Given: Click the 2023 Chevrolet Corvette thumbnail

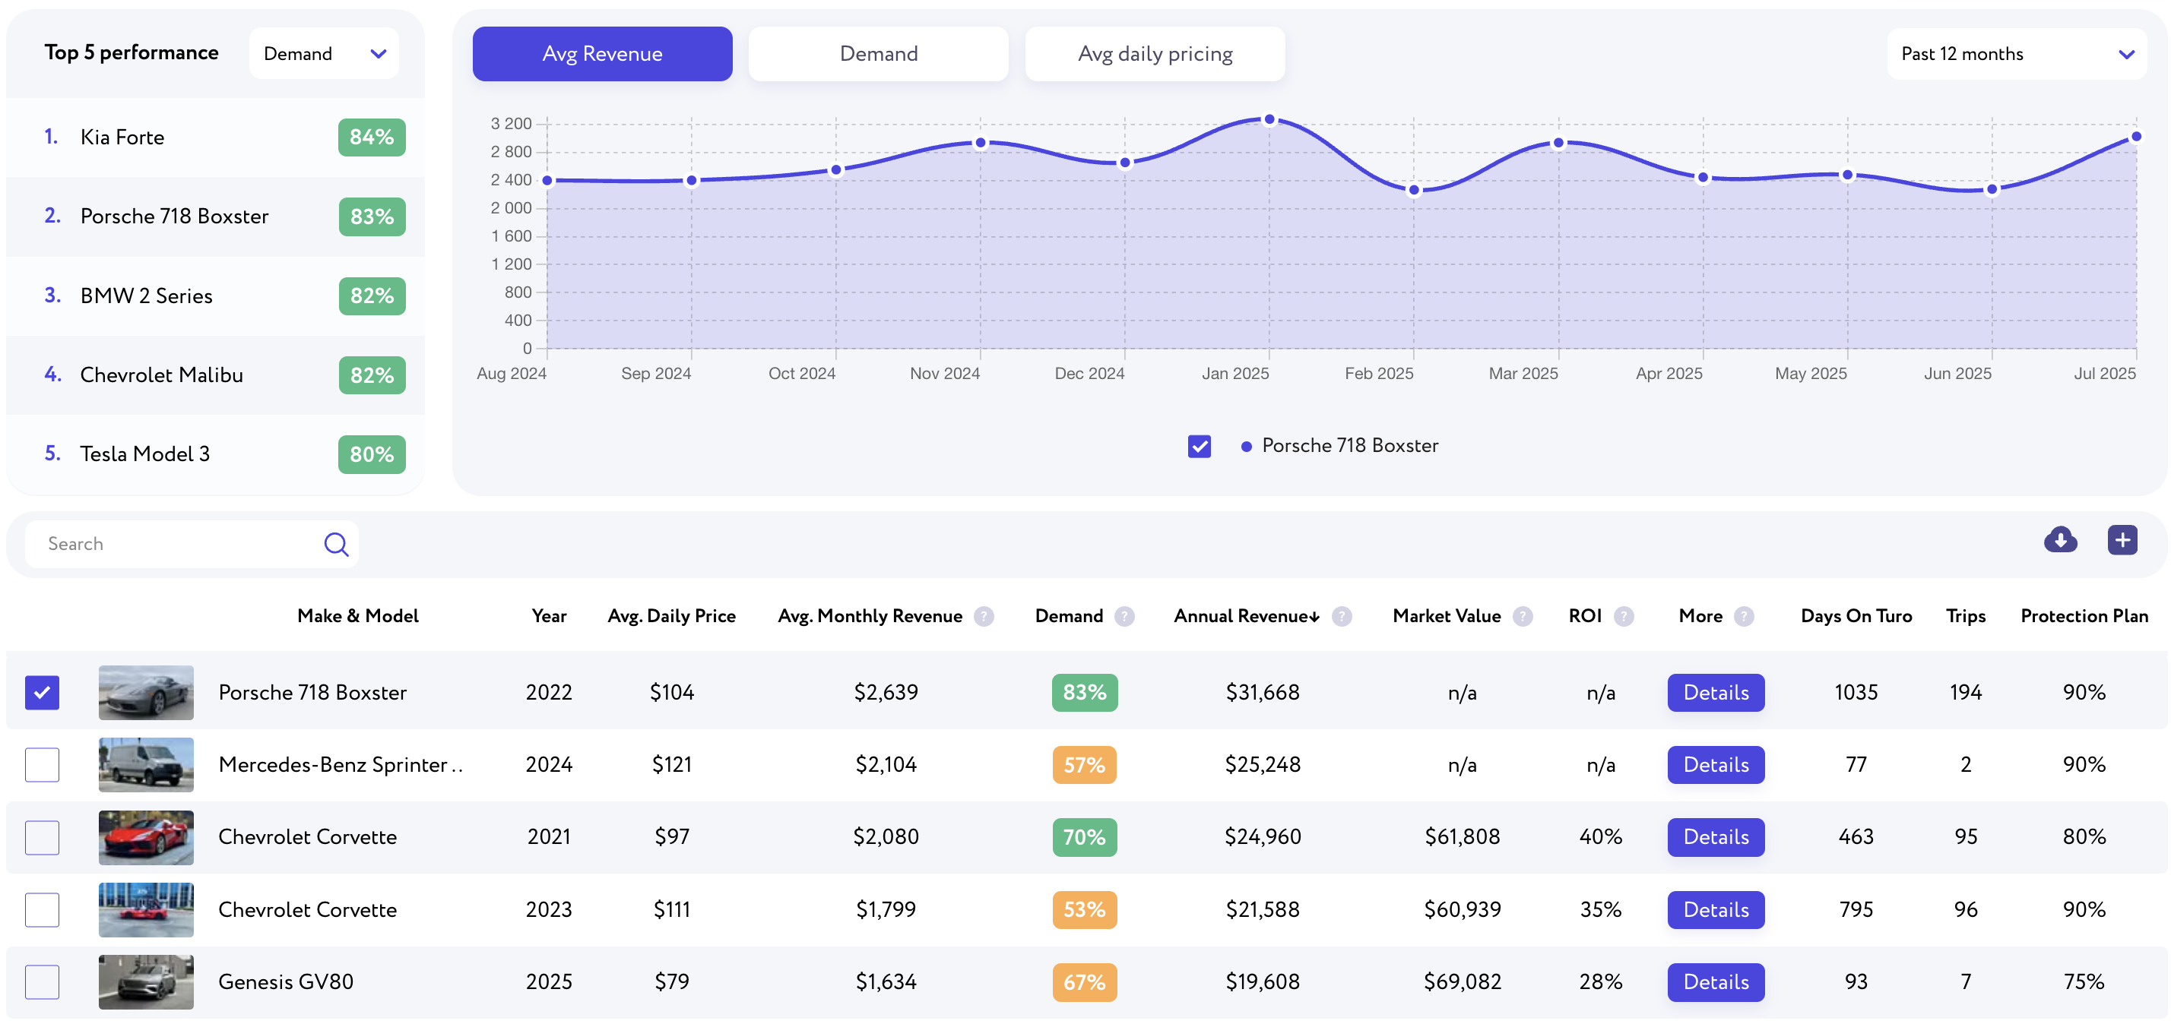Looking at the screenshot, I should tap(146, 909).
